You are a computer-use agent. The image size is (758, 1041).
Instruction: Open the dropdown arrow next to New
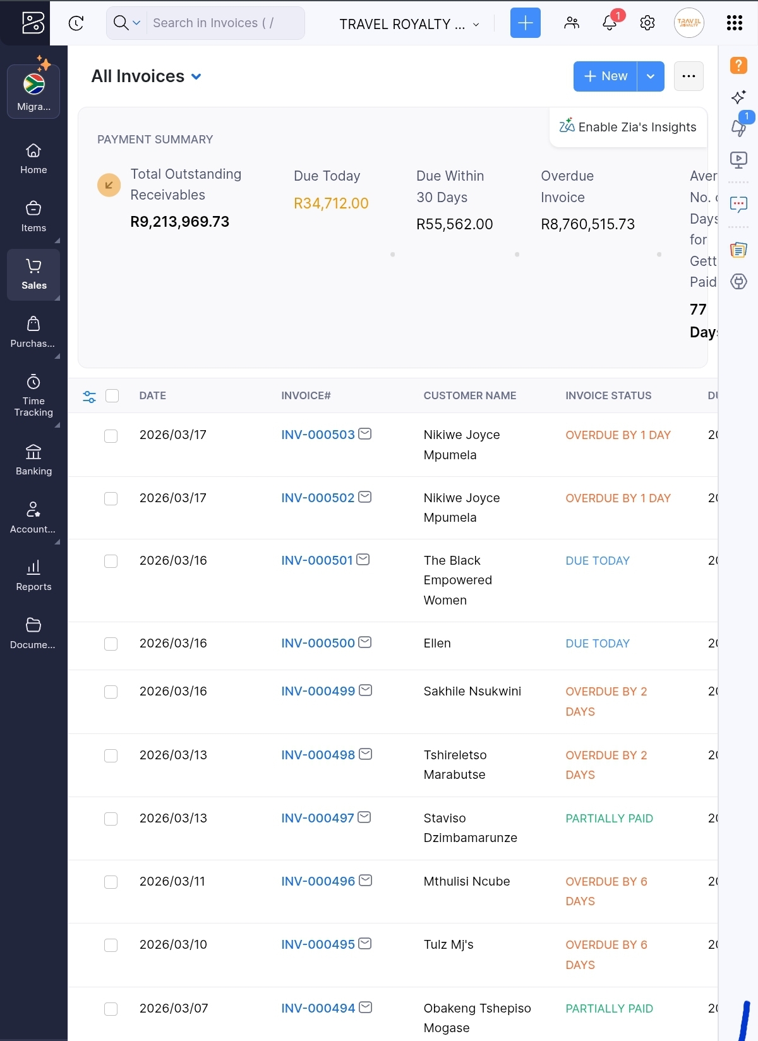651,76
